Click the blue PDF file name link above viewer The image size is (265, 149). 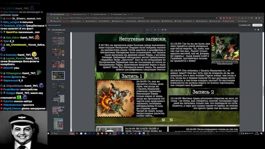54,25
